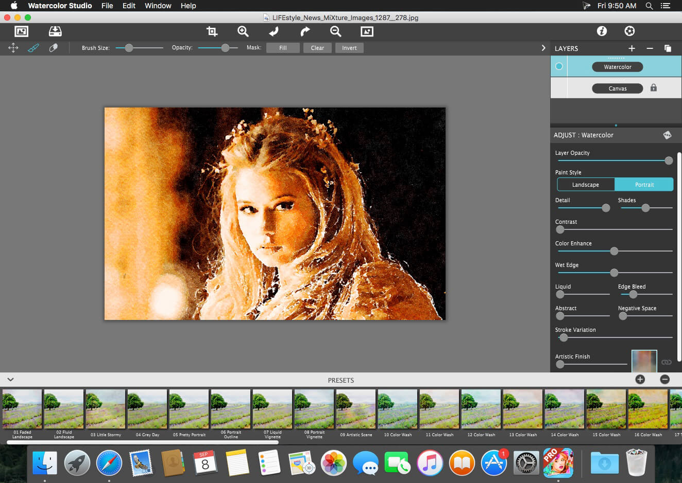Select the mask brush tool
The height and width of the screenshot is (483, 682).
[33, 48]
